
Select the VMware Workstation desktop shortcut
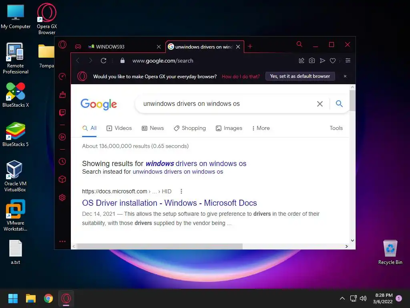(x=16, y=215)
